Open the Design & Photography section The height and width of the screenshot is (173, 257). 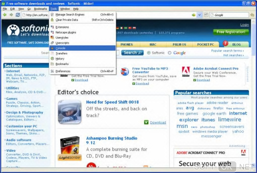pos(25,112)
